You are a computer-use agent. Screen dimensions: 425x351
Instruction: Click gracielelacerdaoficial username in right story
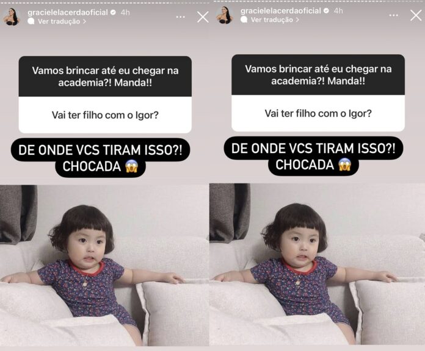tap(281, 11)
